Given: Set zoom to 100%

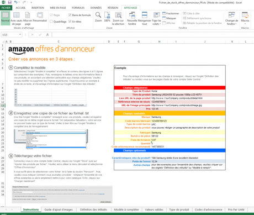Looking at the screenshot, I should (x=107, y=17).
